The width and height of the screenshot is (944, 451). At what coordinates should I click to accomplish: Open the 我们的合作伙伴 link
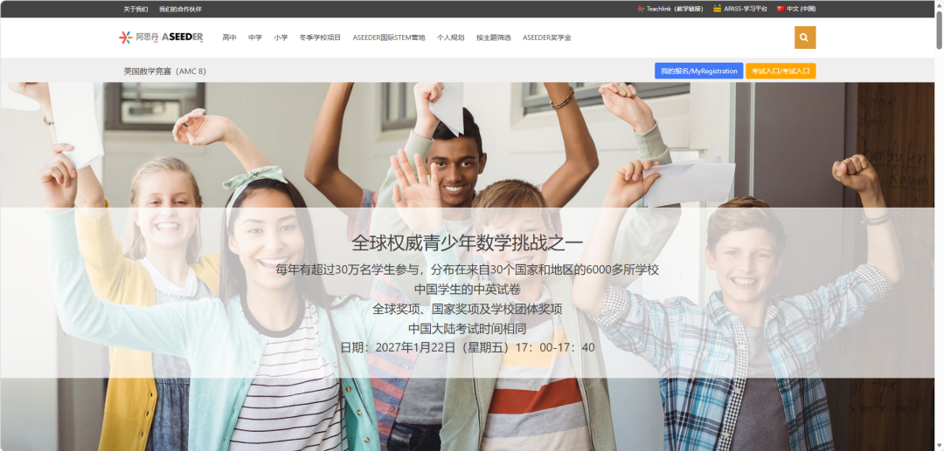point(180,9)
